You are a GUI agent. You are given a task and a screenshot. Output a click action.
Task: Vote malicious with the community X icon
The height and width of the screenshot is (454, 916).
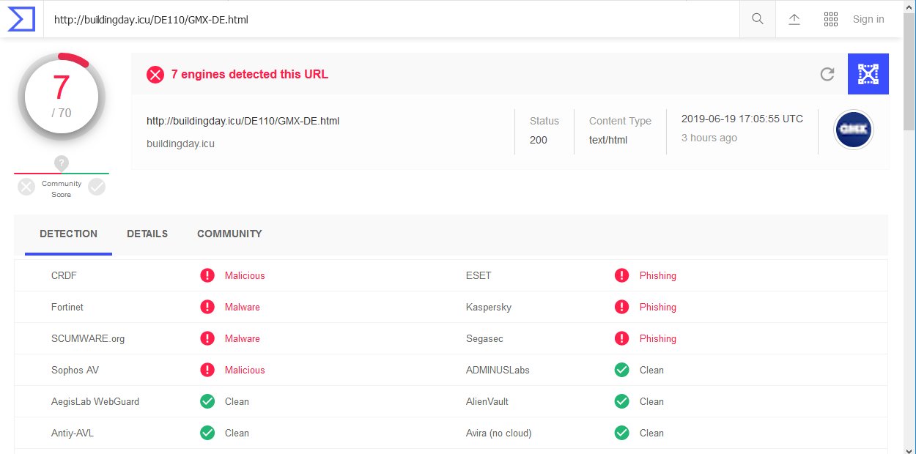[x=26, y=187]
